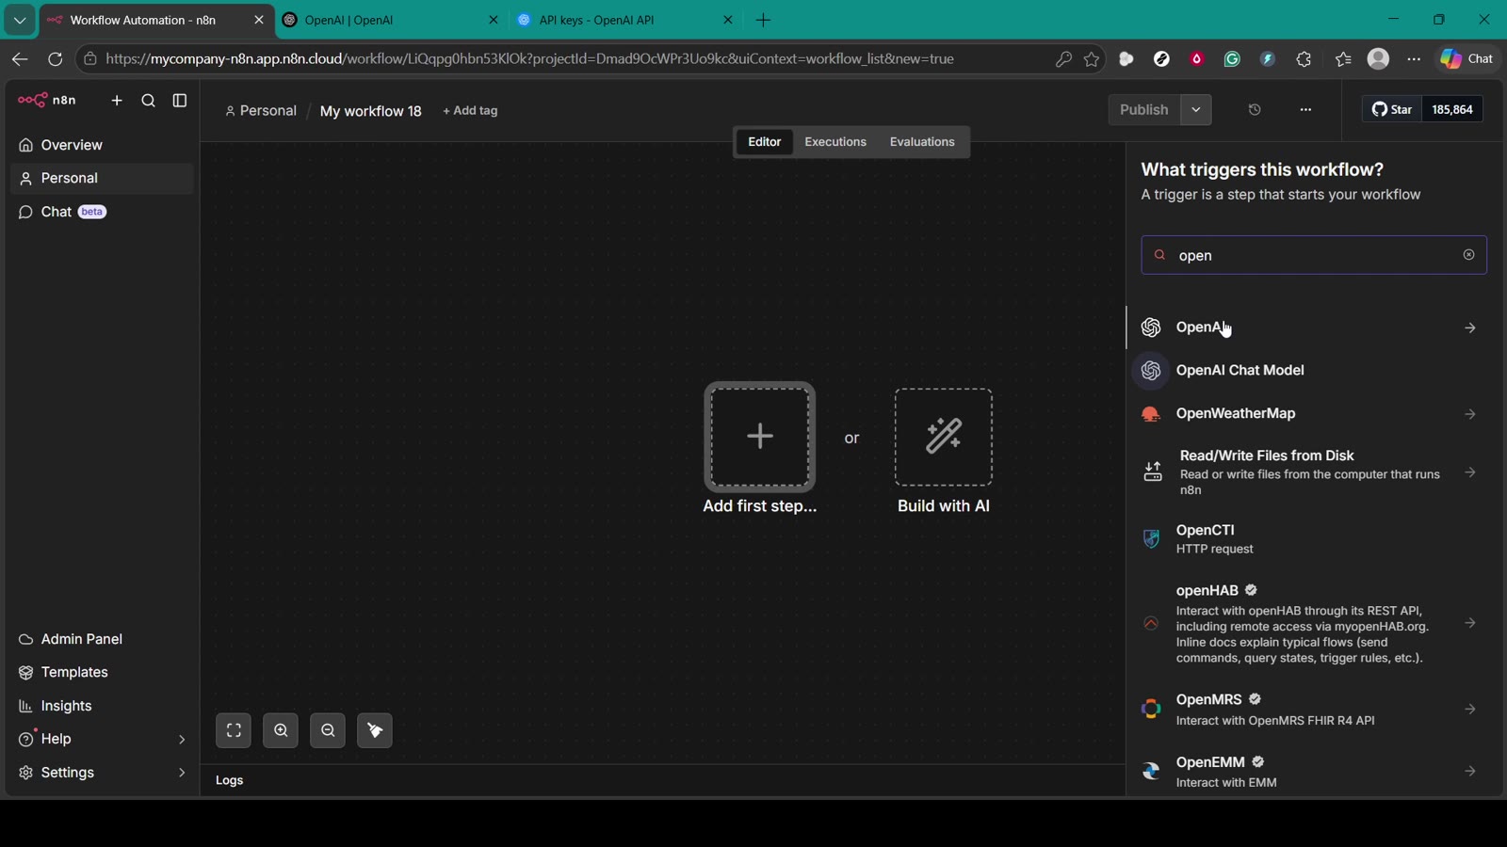1507x847 pixels.
Task: Clear the node search field
Action: click(1468, 255)
